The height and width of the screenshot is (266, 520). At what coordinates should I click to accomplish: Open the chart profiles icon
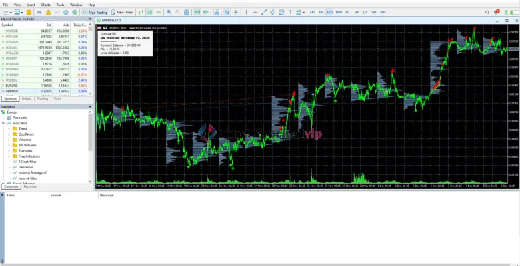[18, 12]
